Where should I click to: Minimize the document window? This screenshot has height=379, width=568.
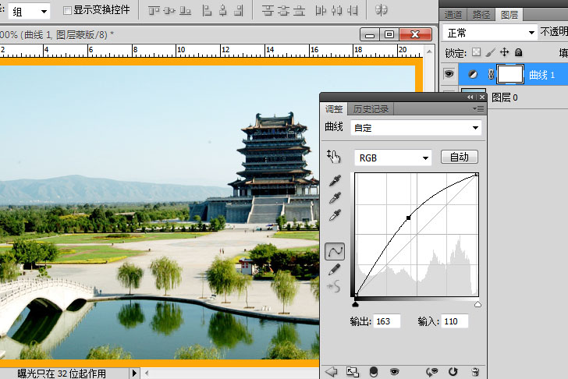coord(370,34)
